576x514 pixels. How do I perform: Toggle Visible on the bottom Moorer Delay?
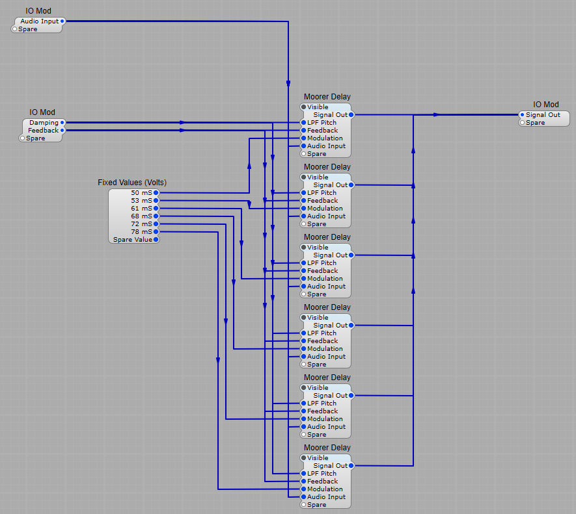303,458
